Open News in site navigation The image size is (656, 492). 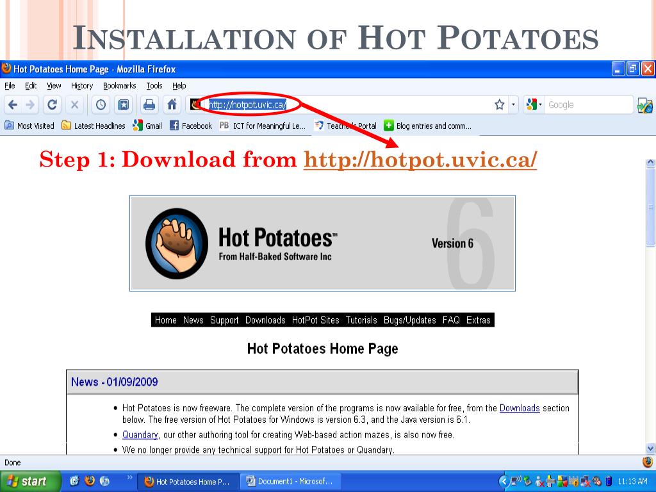(x=193, y=320)
